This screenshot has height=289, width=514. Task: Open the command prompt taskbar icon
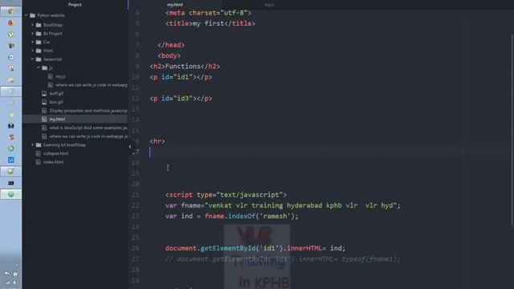[10, 183]
